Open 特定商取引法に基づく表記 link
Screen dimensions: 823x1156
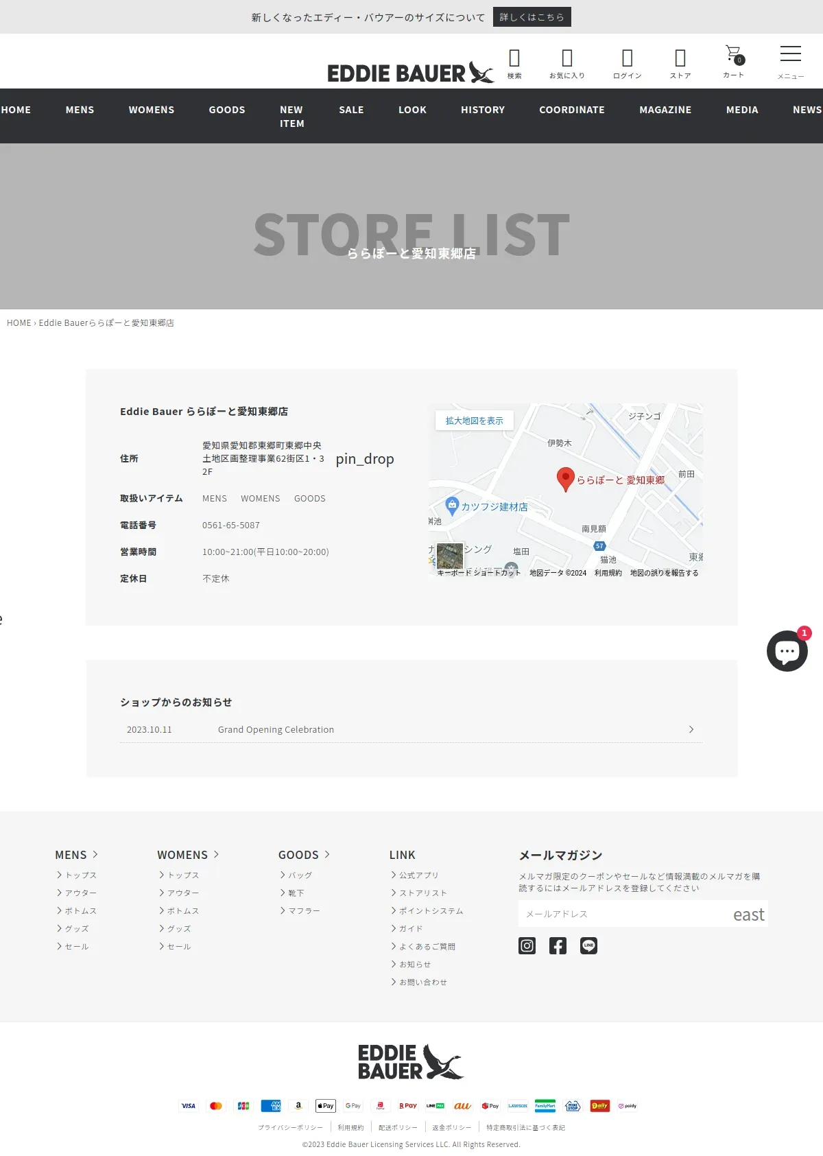tap(526, 1128)
